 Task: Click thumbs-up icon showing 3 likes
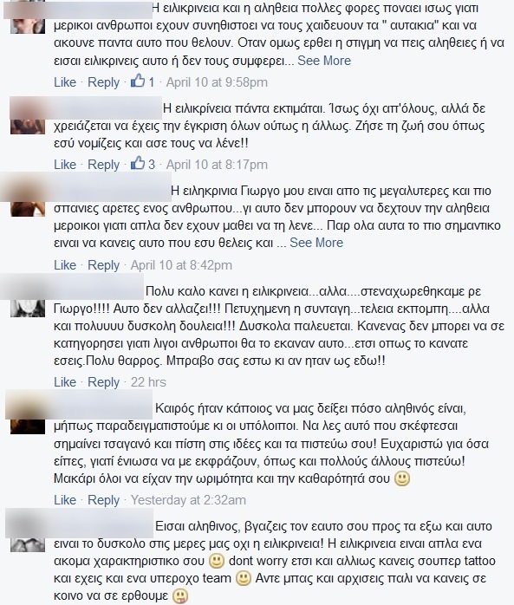coord(138,164)
